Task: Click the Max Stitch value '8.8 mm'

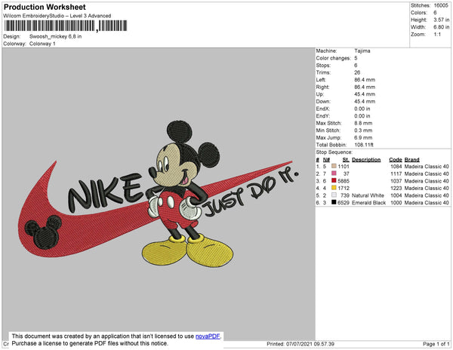Action: [363, 123]
